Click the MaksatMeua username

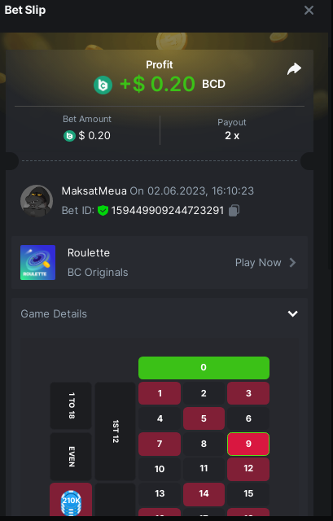[x=94, y=191]
